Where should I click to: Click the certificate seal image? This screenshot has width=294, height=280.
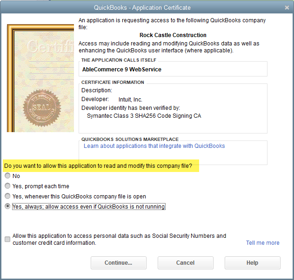point(42,108)
